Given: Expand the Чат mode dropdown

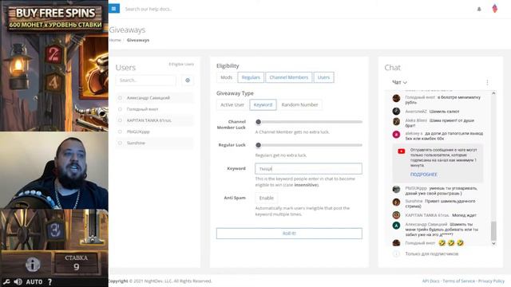Looking at the screenshot, I should point(399,82).
